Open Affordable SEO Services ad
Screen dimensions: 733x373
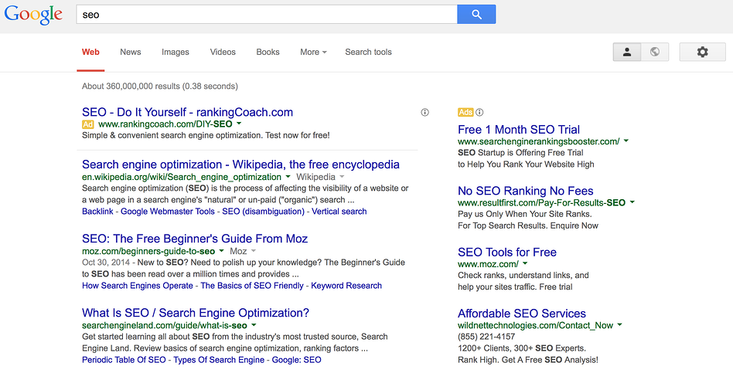click(x=522, y=314)
